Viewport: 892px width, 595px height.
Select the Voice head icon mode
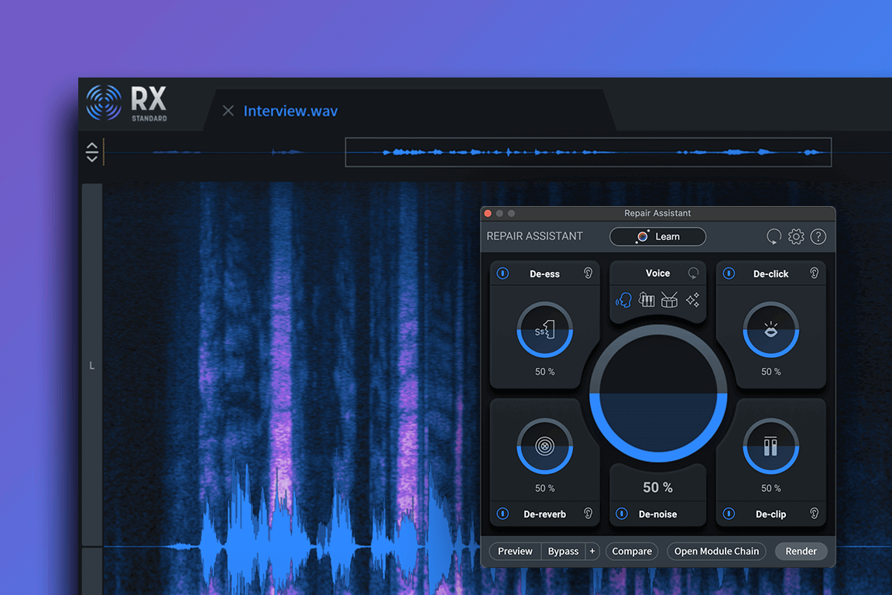pyautogui.click(x=623, y=300)
